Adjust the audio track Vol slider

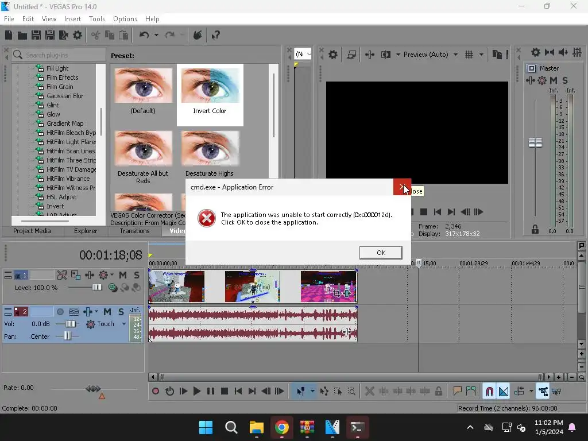pos(71,324)
